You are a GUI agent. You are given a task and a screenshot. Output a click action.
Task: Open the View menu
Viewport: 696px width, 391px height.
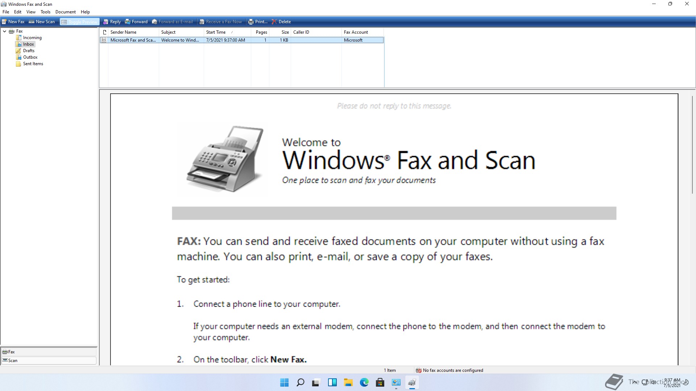[31, 12]
